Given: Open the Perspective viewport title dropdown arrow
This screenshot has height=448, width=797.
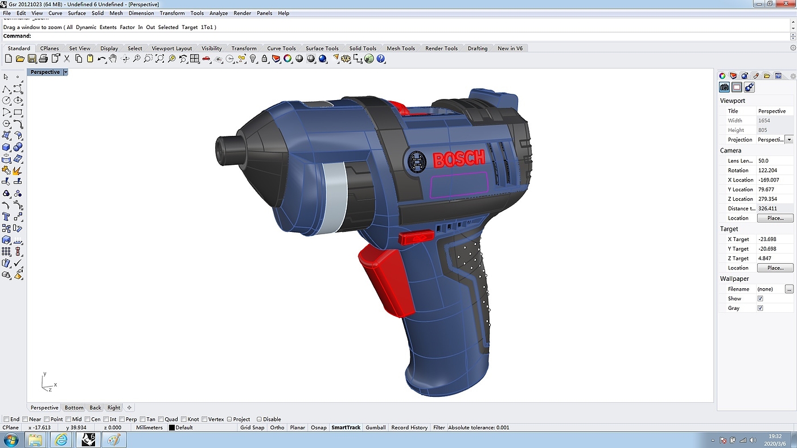Looking at the screenshot, I should [66, 72].
